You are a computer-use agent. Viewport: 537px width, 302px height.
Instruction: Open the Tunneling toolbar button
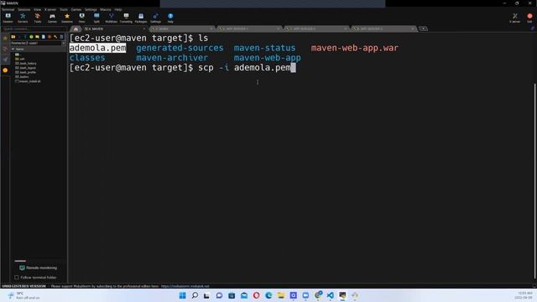(x=126, y=18)
